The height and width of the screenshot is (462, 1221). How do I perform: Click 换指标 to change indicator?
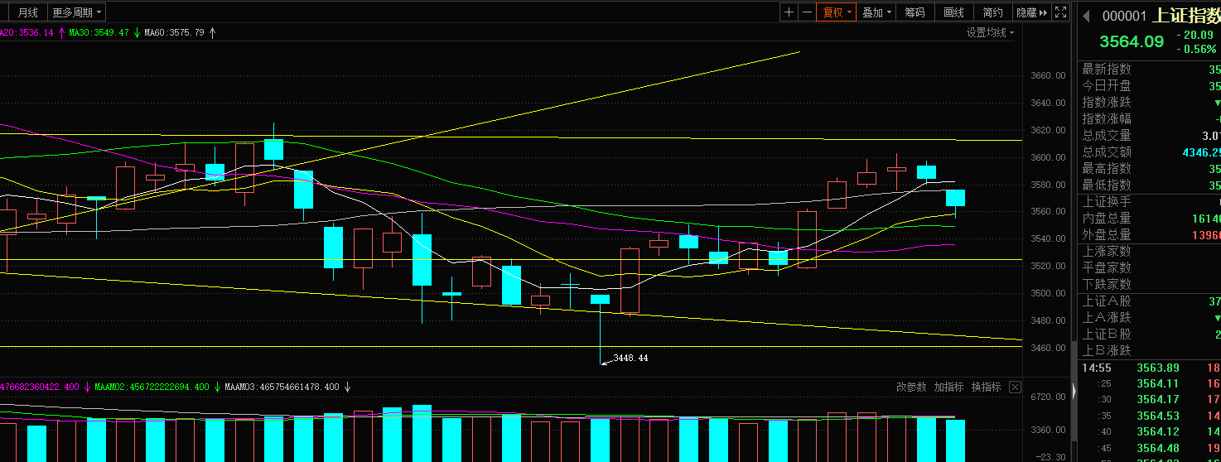click(985, 387)
